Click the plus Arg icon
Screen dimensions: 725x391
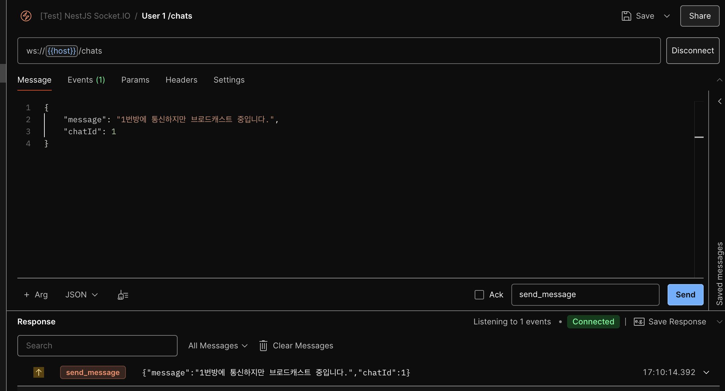click(27, 295)
